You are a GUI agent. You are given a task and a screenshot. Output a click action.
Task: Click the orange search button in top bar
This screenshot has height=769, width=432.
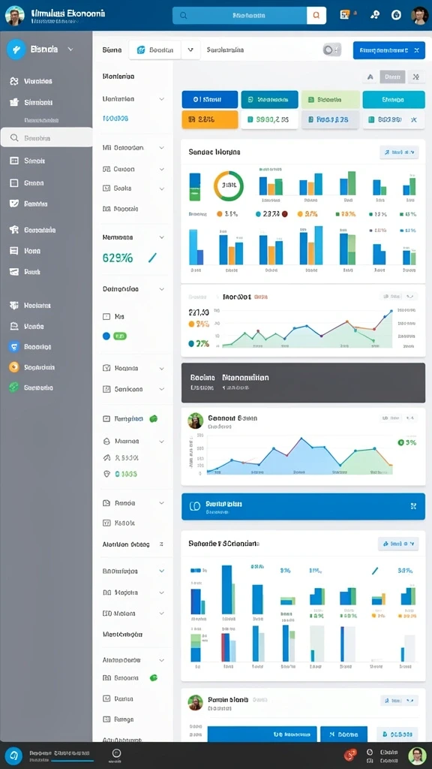(x=316, y=16)
